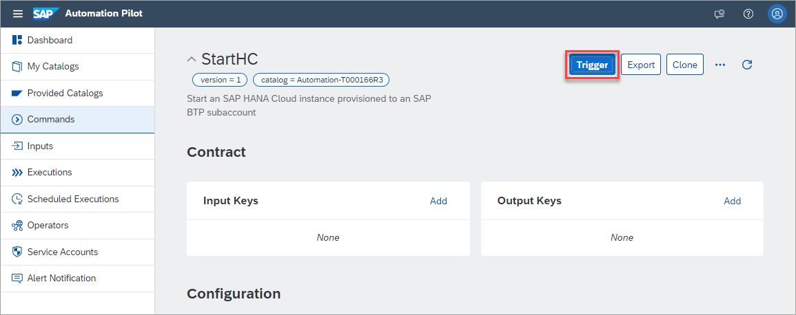Click the Commands circle-arrow icon
The height and width of the screenshot is (315, 796).
tap(17, 120)
